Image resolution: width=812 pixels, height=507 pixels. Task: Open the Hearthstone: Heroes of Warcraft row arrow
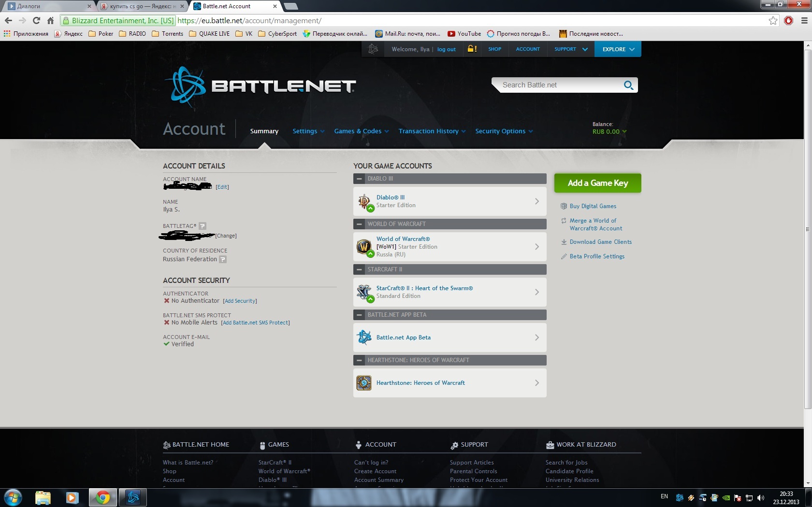click(x=537, y=383)
